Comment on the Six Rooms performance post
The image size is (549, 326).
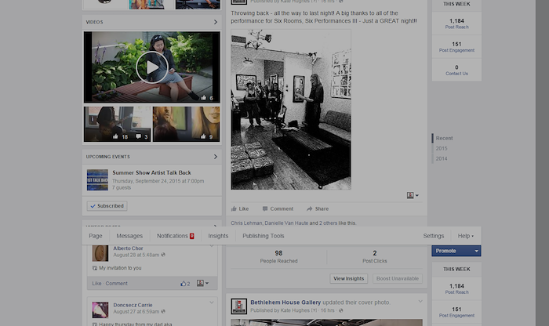[278, 208]
